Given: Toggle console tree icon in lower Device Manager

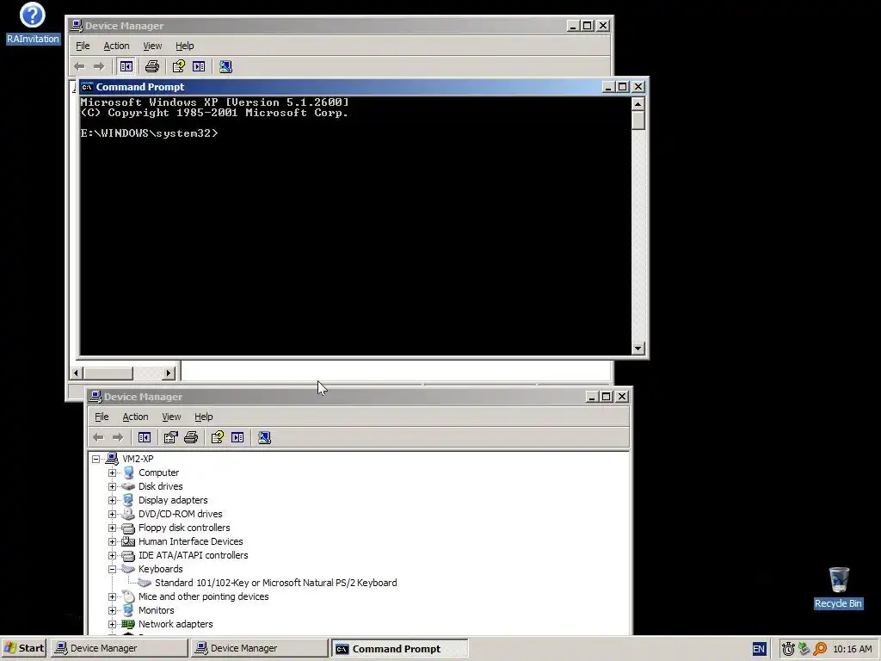Looking at the screenshot, I should coord(145,437).
